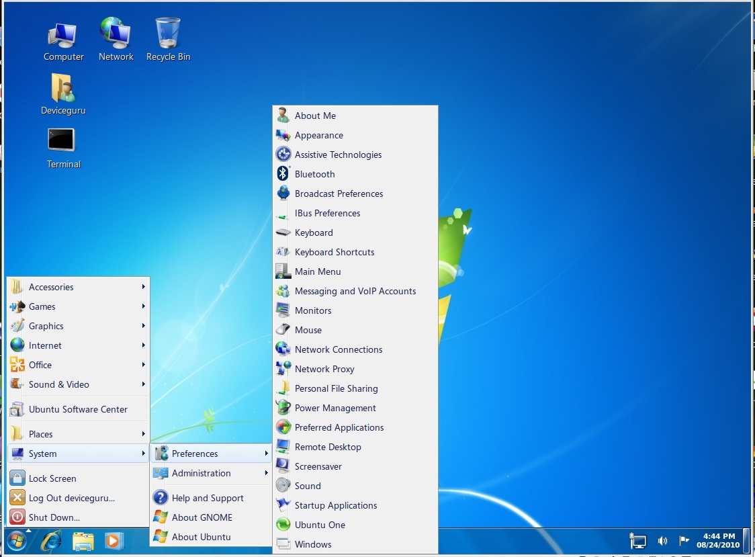Choose About Ubuntu from System menu

[212, 537]
